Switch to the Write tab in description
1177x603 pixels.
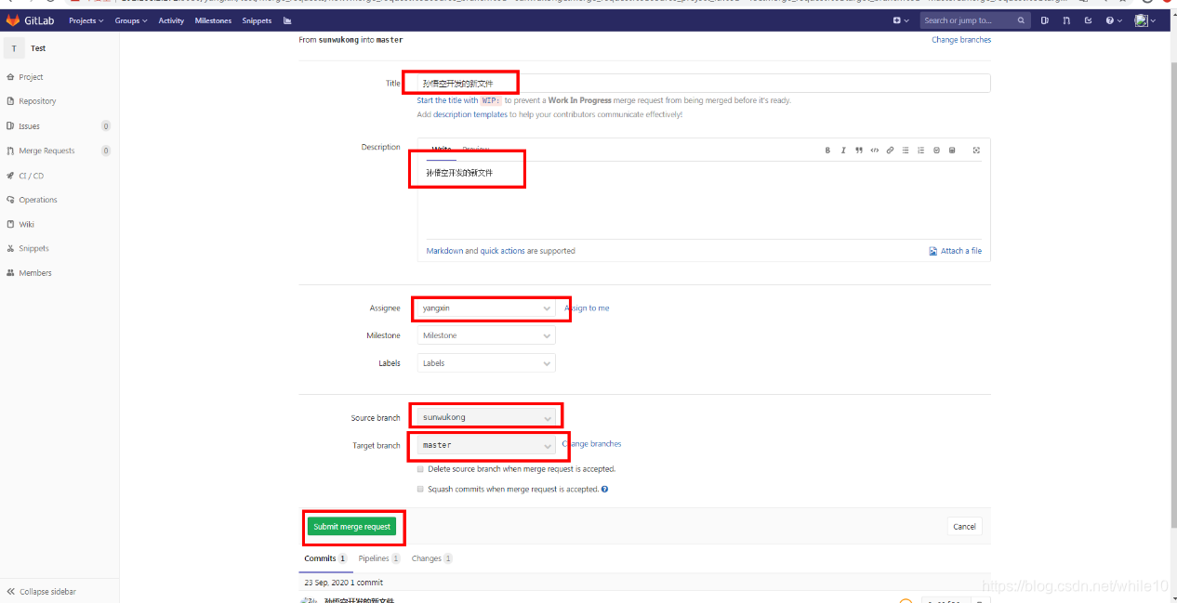click(442, 150)
